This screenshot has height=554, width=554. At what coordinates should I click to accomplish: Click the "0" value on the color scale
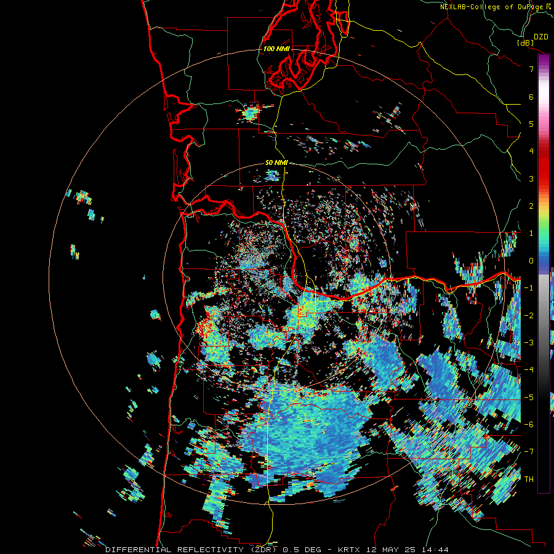531,261
